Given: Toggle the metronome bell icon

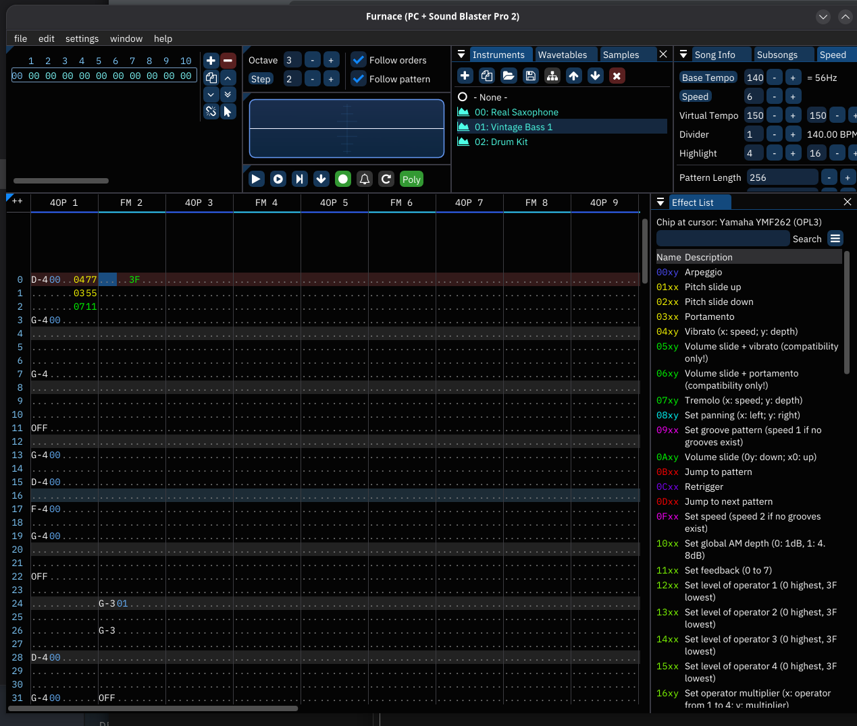Looking at the screenshot, I should [x=365, y=179].
